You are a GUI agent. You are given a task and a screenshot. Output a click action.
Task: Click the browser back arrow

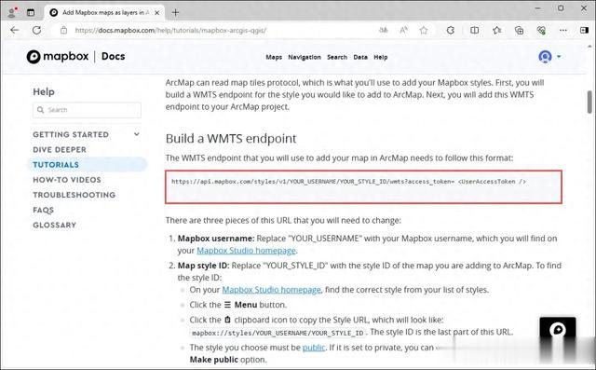[x=15, y=30]
